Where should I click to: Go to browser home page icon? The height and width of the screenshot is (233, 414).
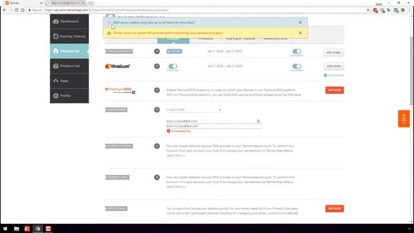point(23,10)
